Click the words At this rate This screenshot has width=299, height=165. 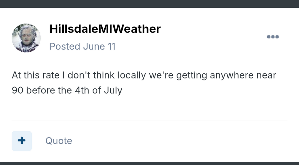[x=36, y=75]
